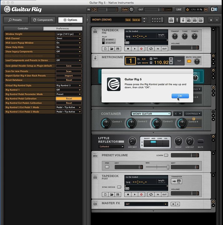Click the header Save preset button
This screenshot has width=223, height=225.
(x=128, y=20)
